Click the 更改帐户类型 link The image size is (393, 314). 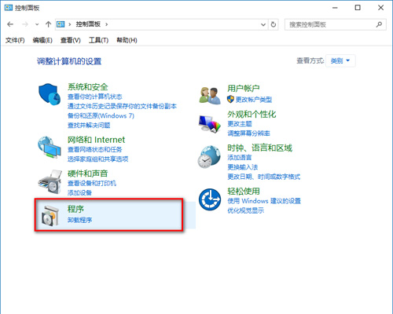(x=254, y=100)
